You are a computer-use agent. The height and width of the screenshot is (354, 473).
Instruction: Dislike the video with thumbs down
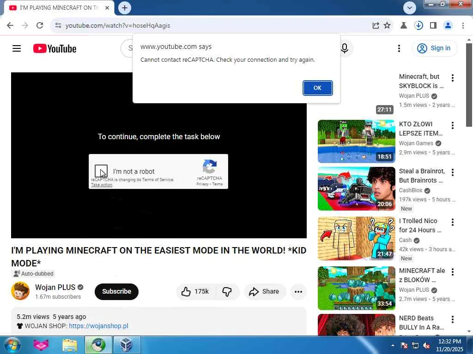[x=227, y=291]
